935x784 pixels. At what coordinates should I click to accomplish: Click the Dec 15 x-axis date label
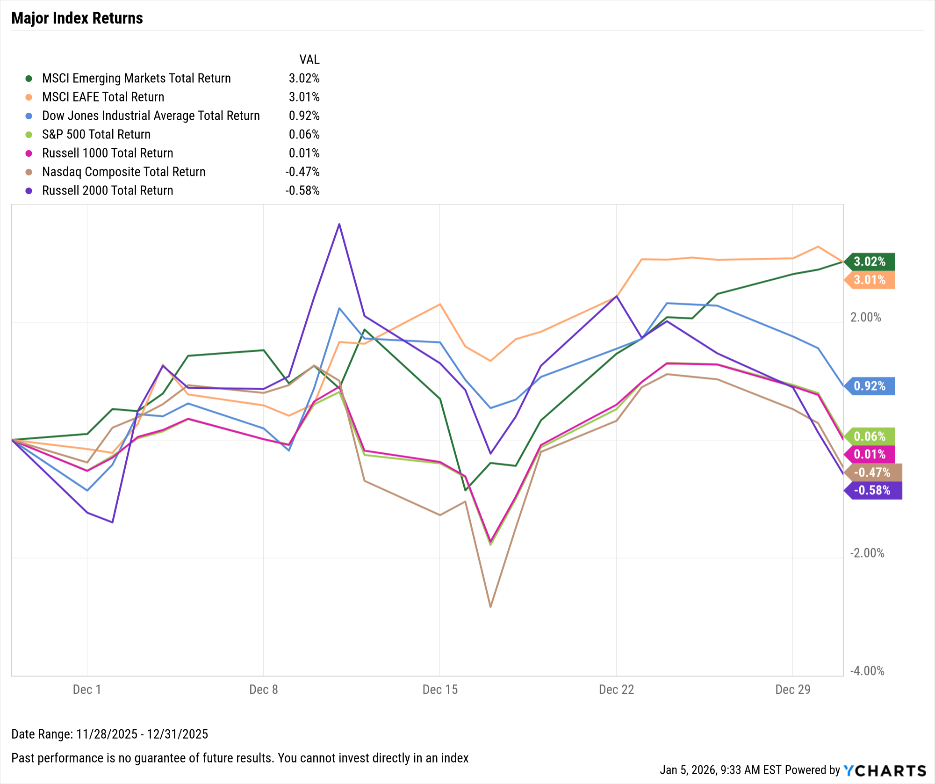pyautogui.click(x=440, y=690)
